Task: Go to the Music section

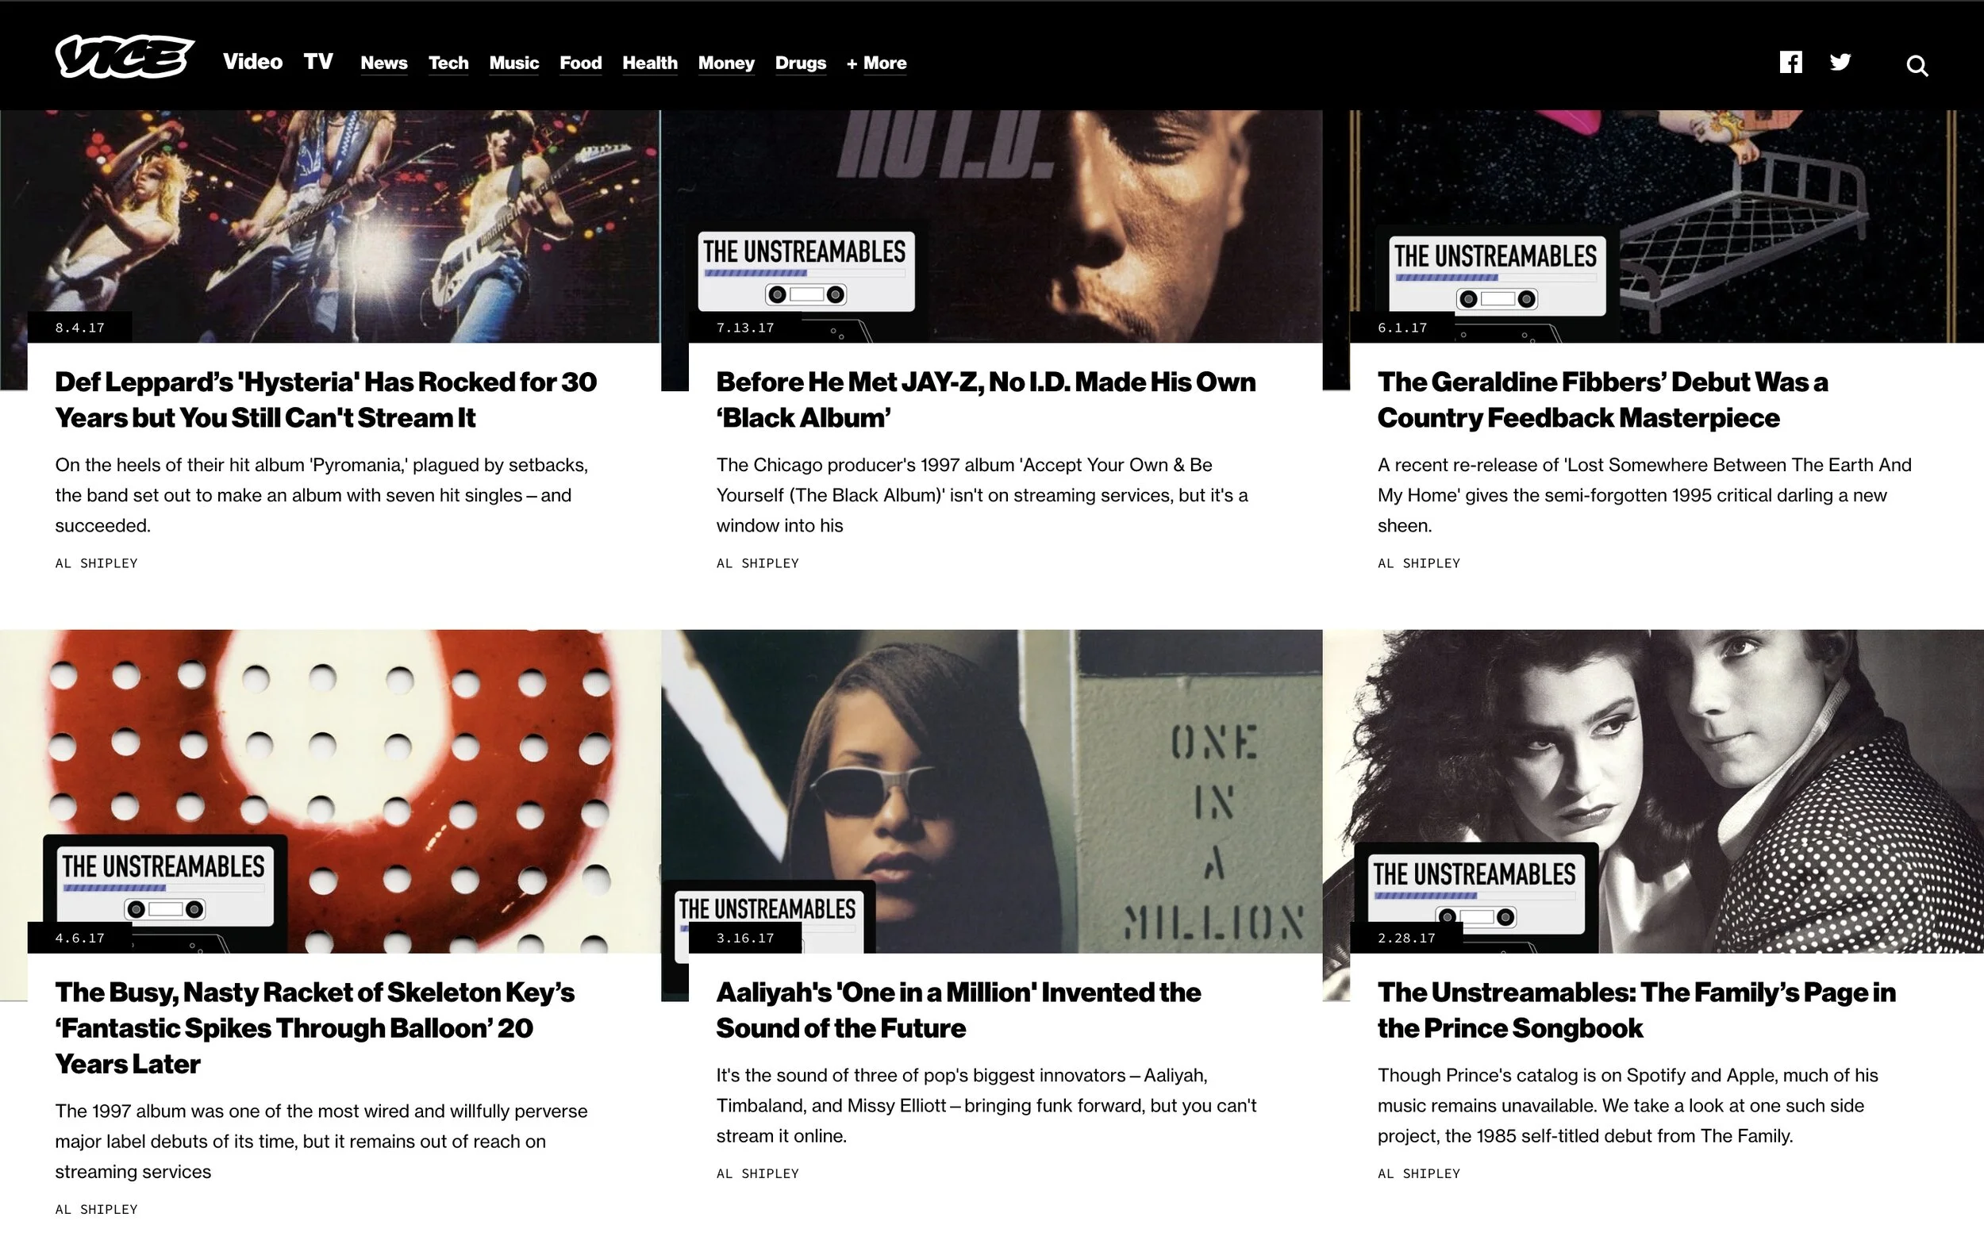Action: click(x=513, y=63)
